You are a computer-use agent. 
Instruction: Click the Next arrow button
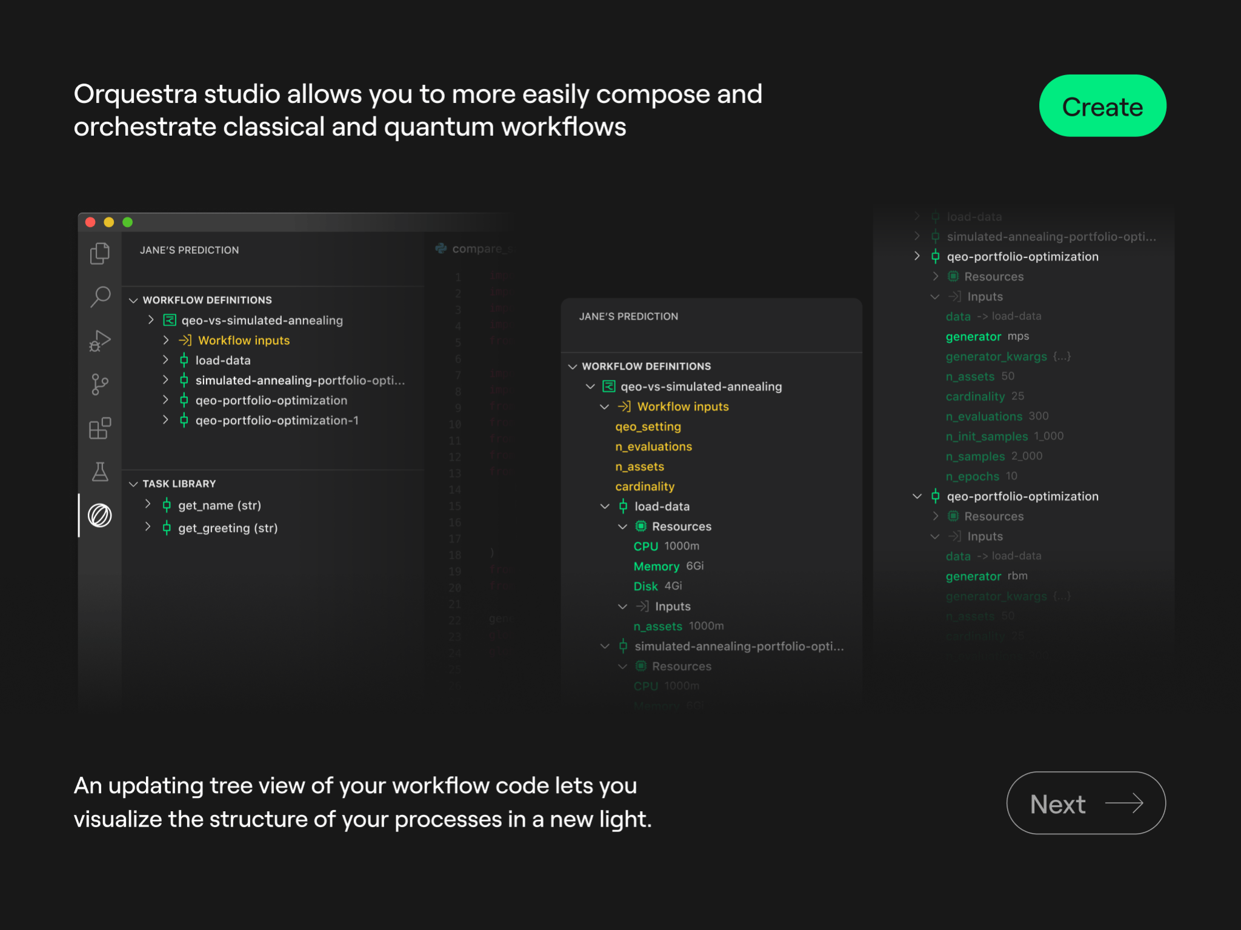(1086, 803)
